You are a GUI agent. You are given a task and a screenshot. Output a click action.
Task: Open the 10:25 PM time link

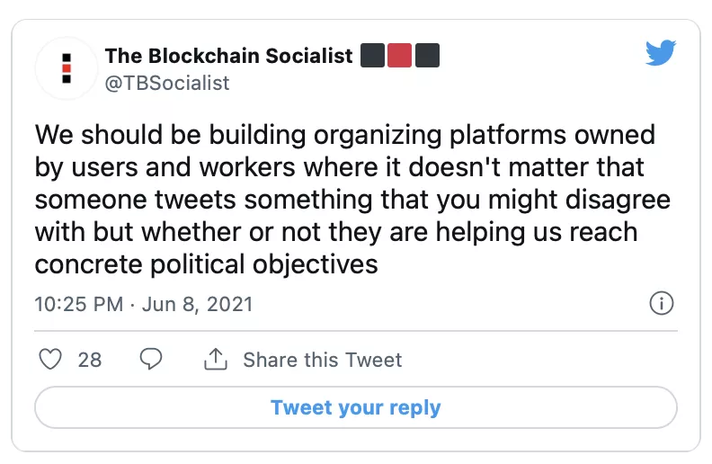[x=78, y=304]
